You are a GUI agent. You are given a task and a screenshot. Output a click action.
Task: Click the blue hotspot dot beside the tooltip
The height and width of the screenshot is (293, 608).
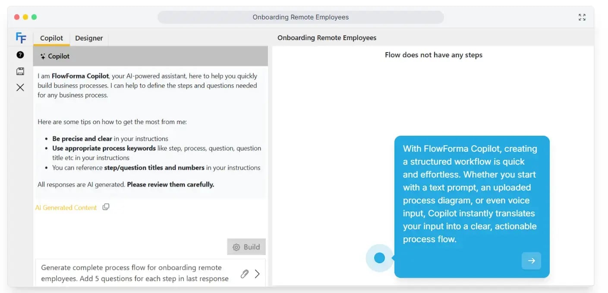pos(379,258)
